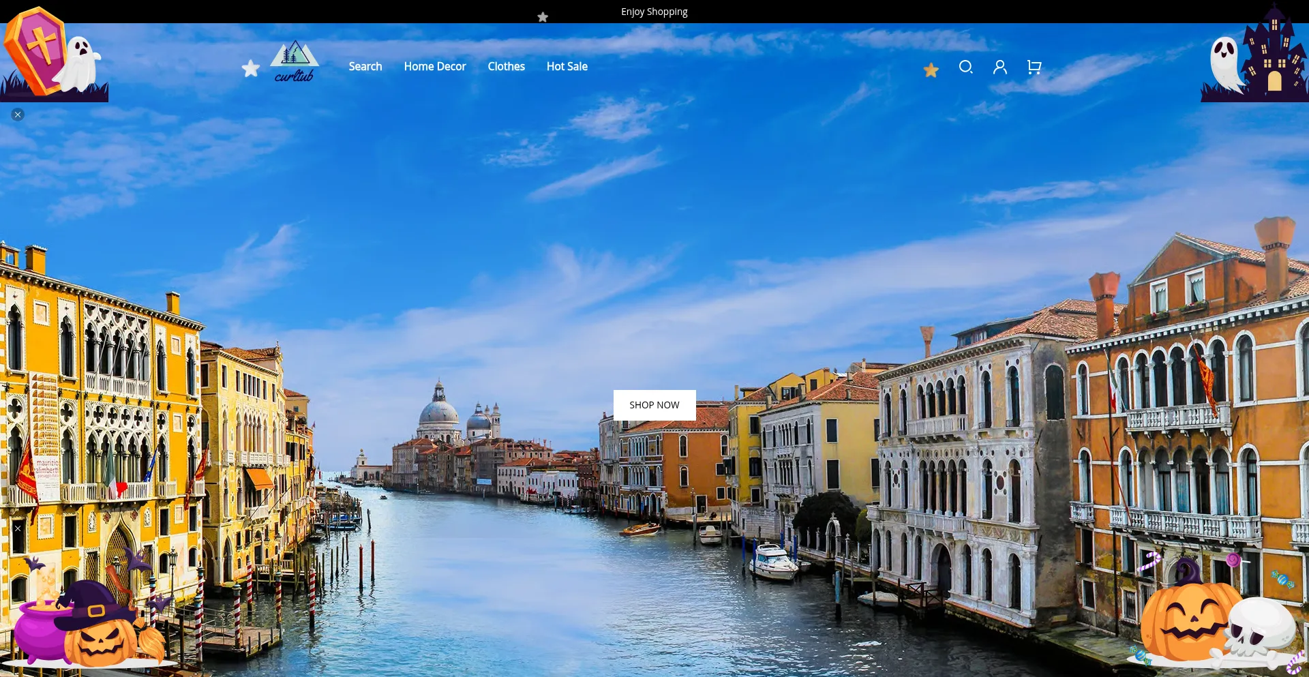Click the Enjoy Shopping announcement text
This screenshot has width=1309, height=677.
point(654,12)
